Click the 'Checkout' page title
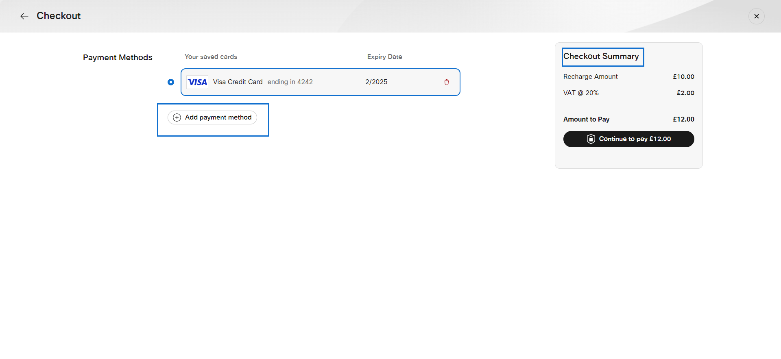The height and width of the screenshot is (359, 781). pyautogui.click(x=59, y=16)
